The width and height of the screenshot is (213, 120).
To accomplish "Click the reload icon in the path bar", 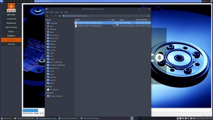I will pos(148,16).
